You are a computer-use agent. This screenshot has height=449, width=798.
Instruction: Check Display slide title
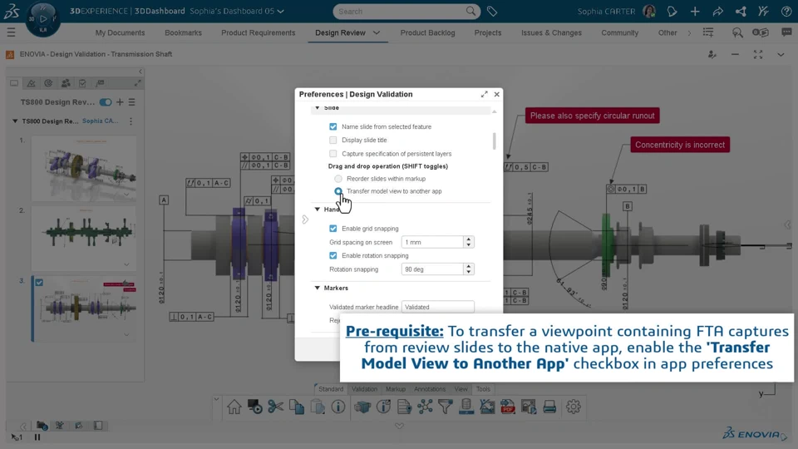coord(332,140)
